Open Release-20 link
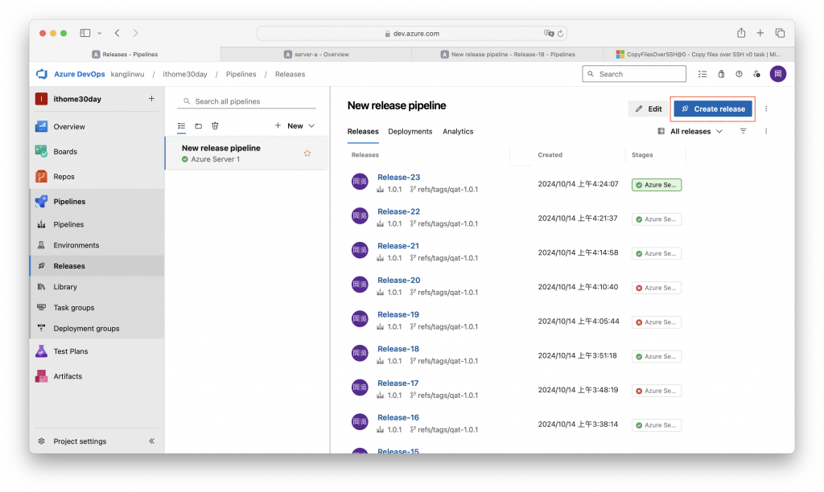Viewport: 824px width, 492px height. (398, 281)
